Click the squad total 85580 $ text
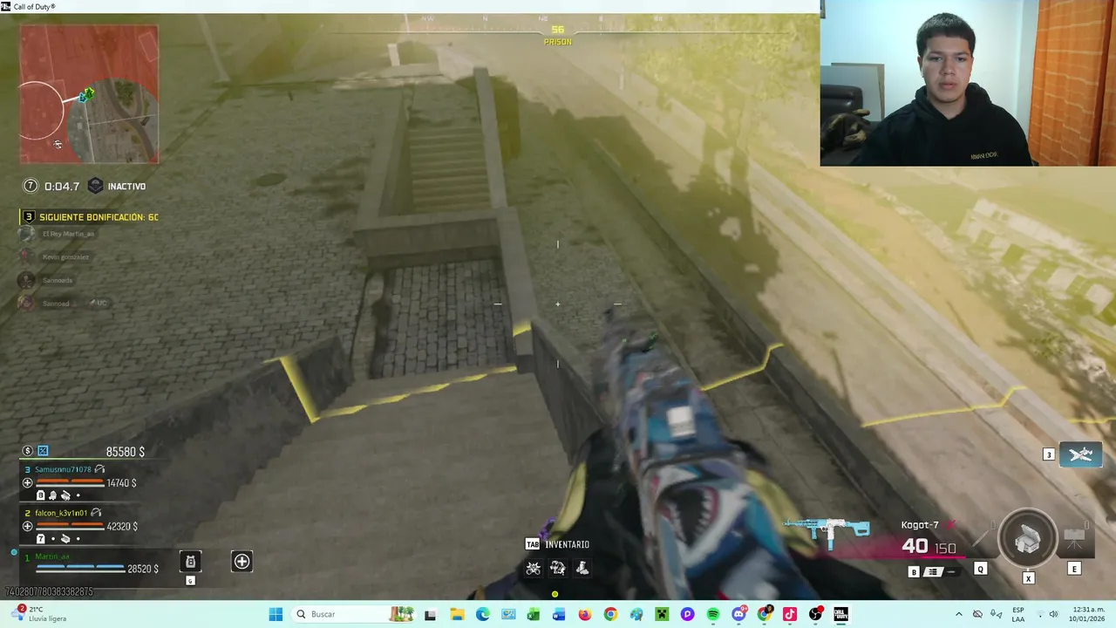1116x628 pixels. click(126, 452)
